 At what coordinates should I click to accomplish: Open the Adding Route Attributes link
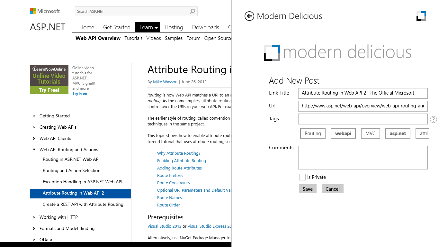coord(179,168)
